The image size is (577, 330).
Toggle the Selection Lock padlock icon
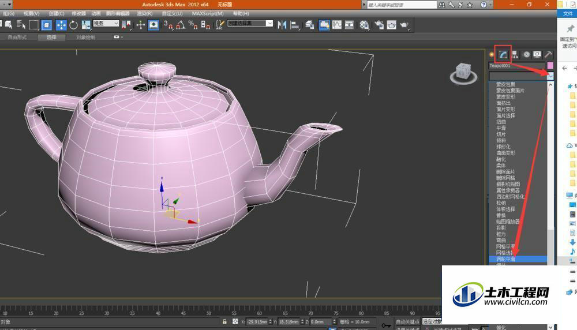(224, 321)
